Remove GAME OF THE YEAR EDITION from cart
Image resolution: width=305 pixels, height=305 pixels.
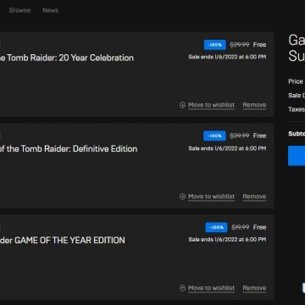click(254, 288)
